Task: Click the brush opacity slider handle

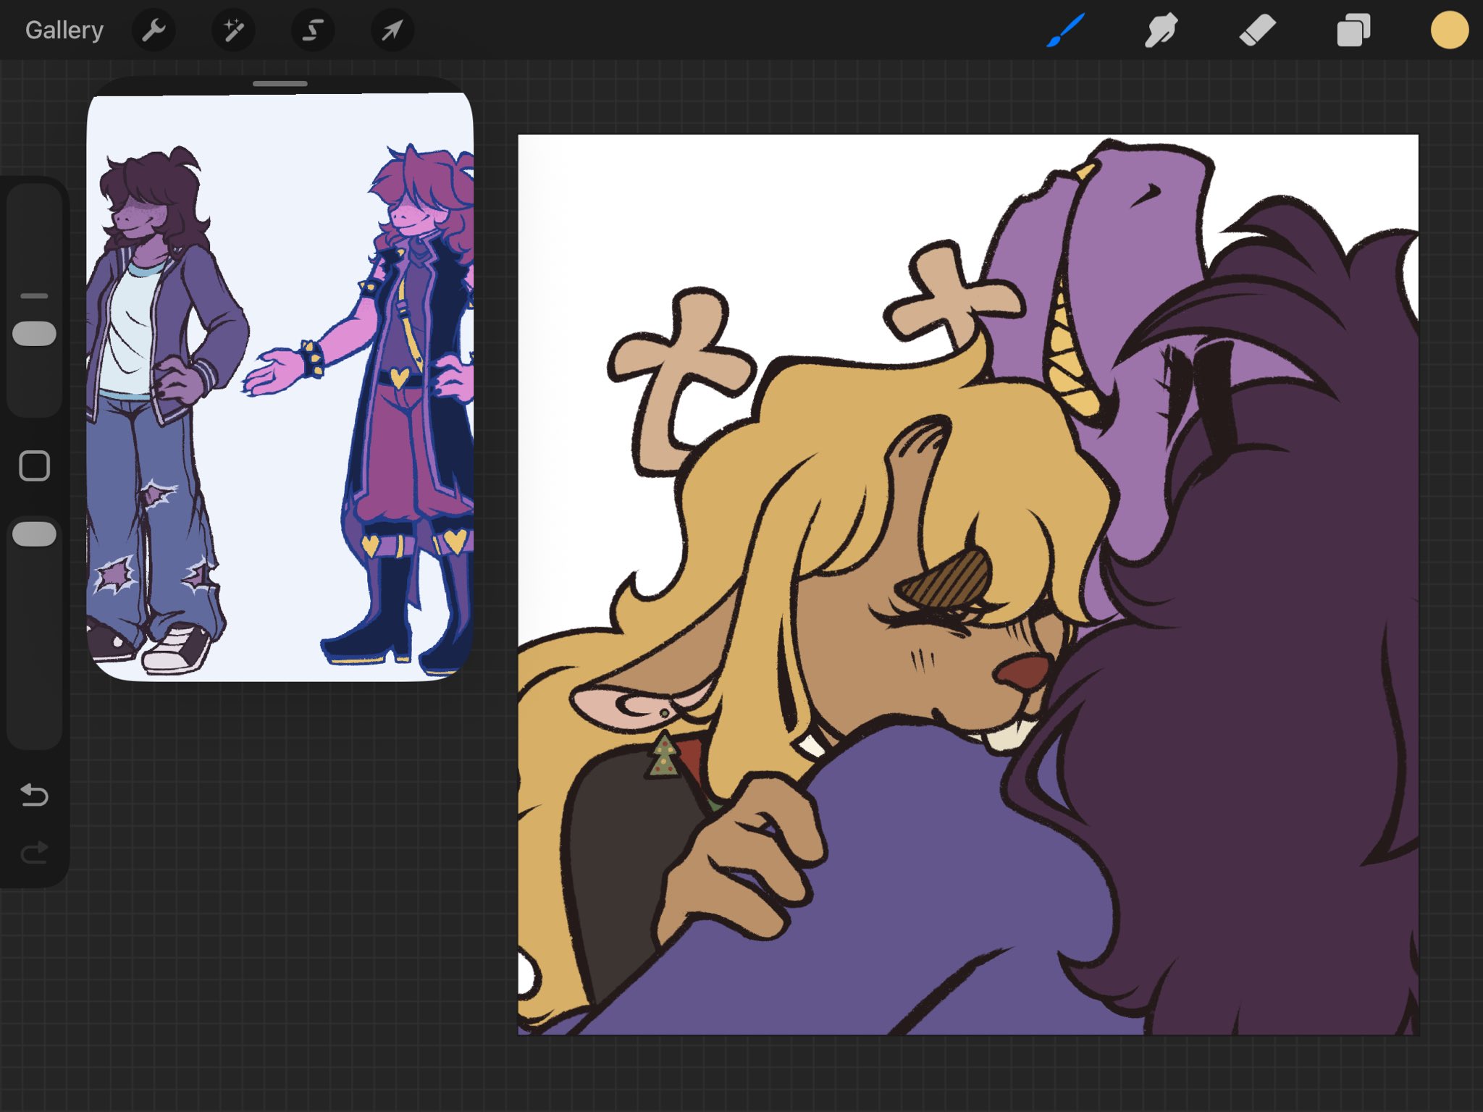Action: [x=34, y=534]
